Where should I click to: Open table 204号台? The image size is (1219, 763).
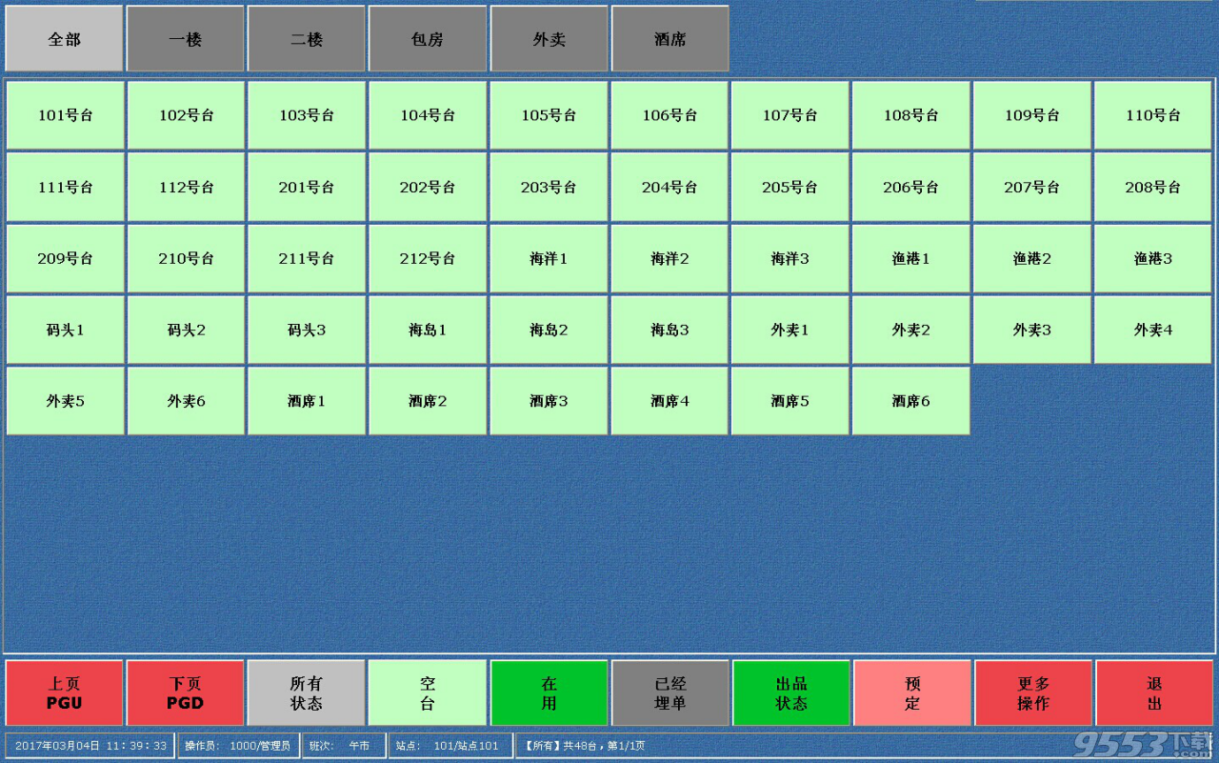pos(669,187)
